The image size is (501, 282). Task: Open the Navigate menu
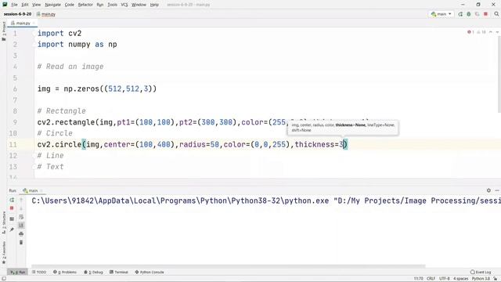click(x=52, y=5)
